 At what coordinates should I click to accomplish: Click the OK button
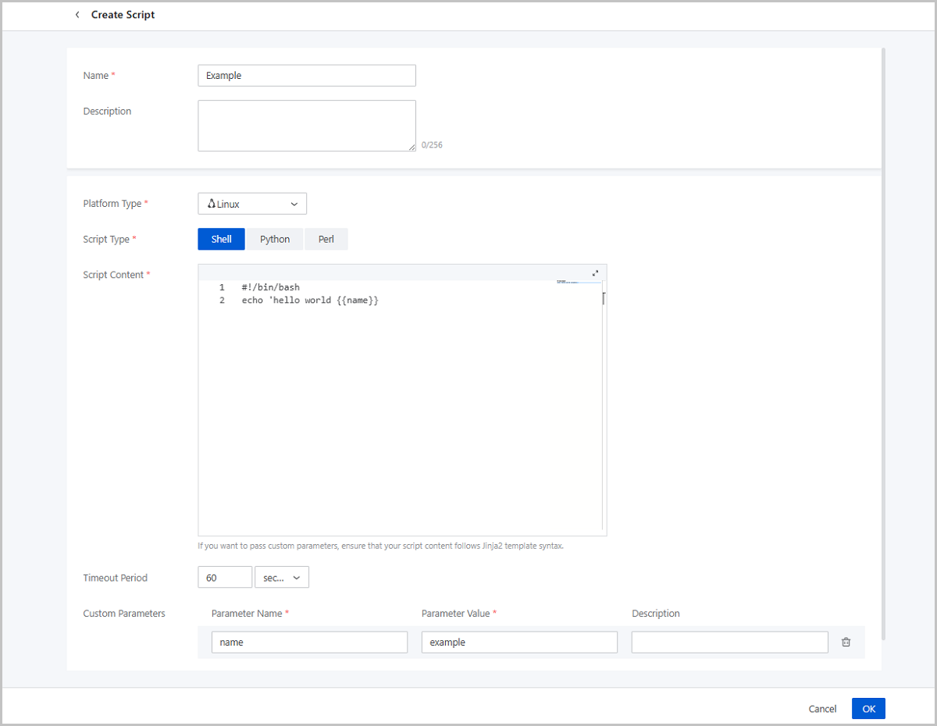click(x=868, y=708)
